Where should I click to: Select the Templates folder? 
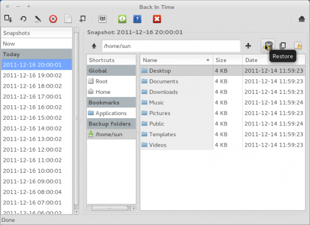coord(223,134)
